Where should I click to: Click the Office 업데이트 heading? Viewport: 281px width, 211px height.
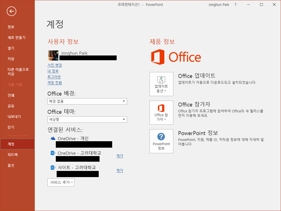pos(197,76)
